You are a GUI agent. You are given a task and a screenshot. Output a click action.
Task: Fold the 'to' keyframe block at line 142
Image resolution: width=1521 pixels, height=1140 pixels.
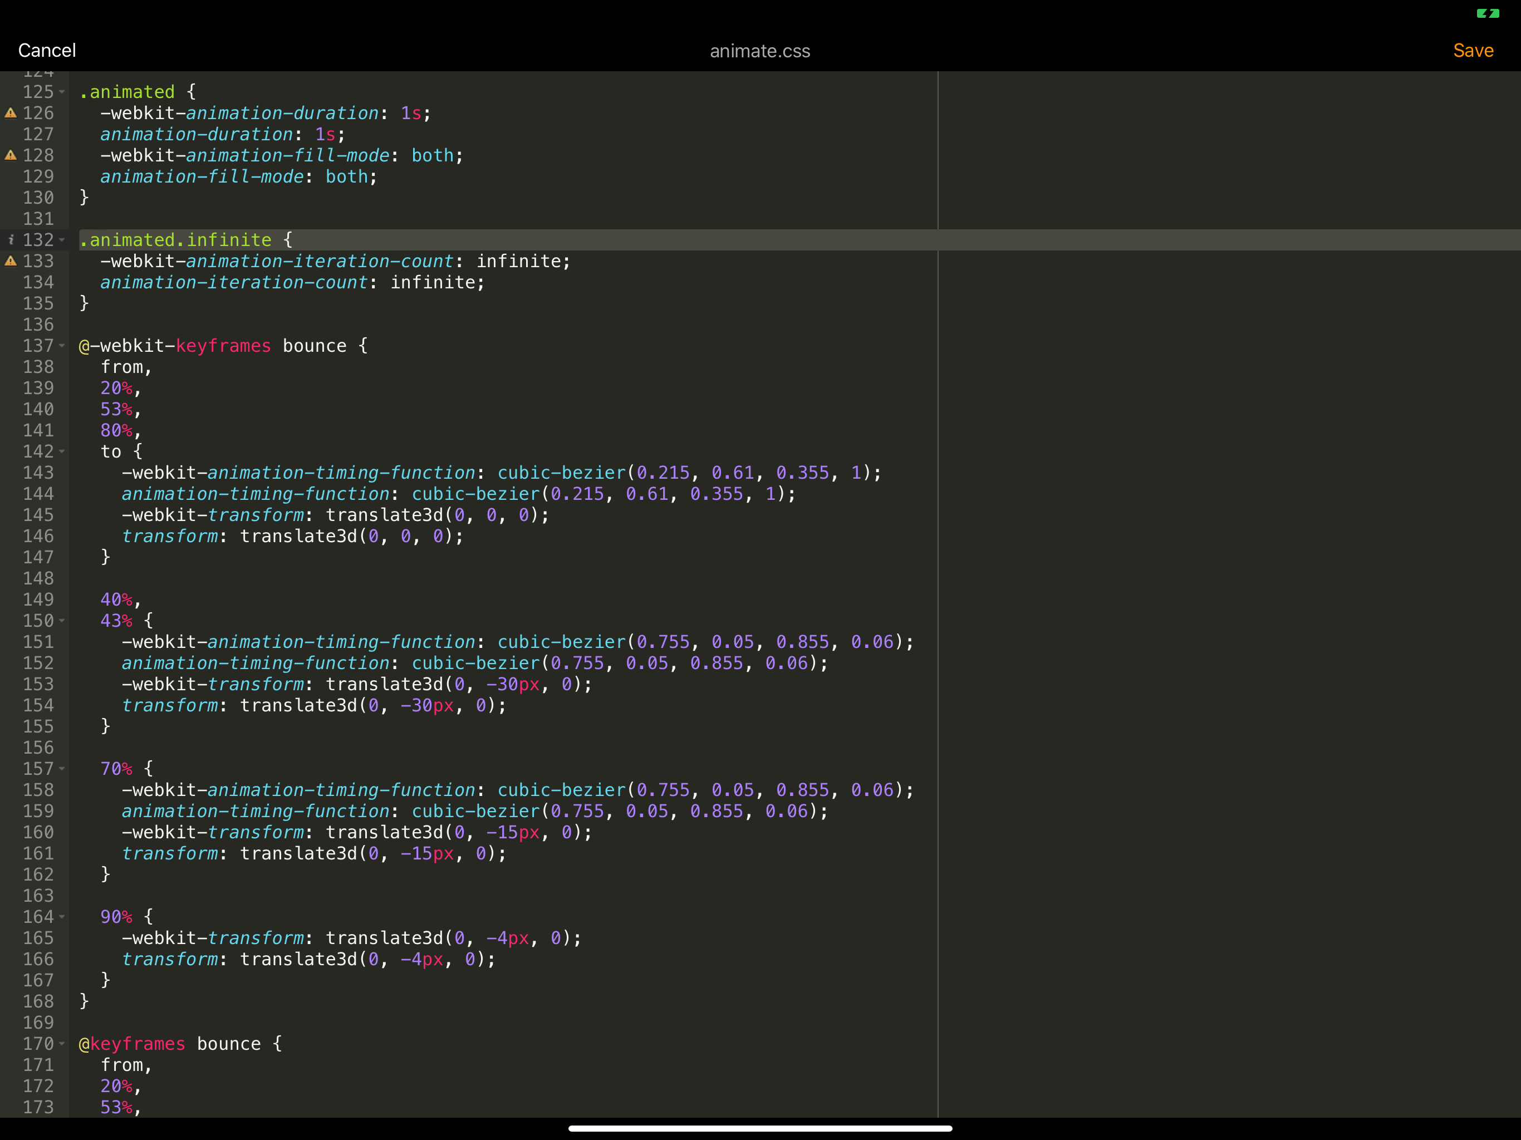pos(62,452)
